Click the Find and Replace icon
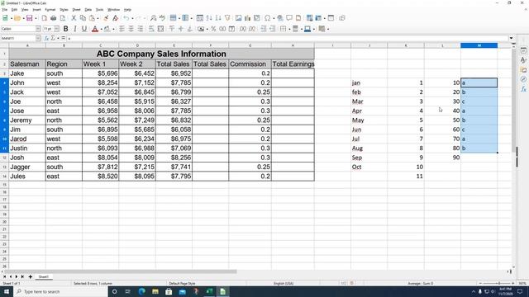This screenshot has height=297, width=529. coord(154,18)
